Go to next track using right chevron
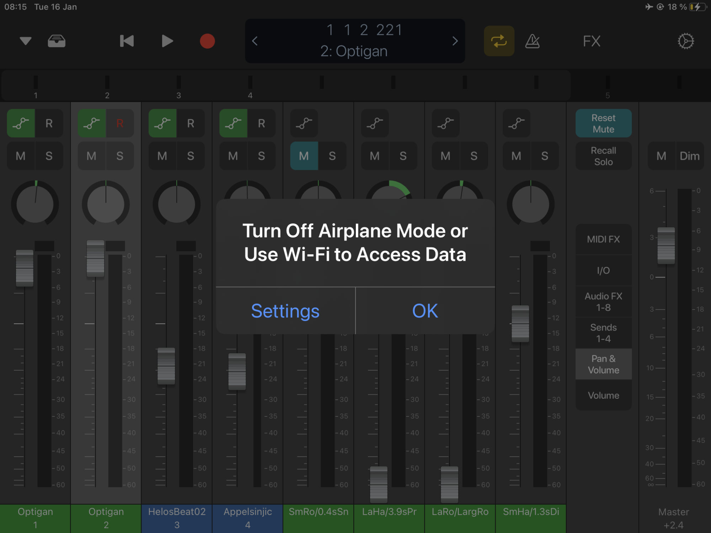Image resolution: width=711 pixels, height=533 pixels. (x=455, y=41)
